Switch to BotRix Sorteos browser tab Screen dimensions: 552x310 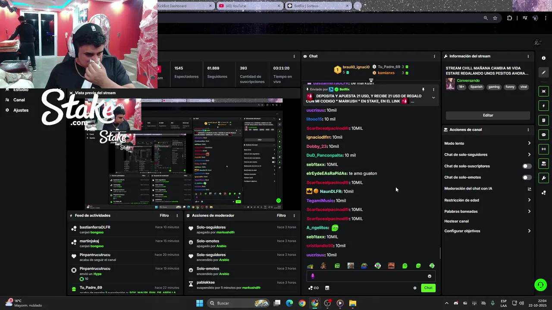coord(318,6)
